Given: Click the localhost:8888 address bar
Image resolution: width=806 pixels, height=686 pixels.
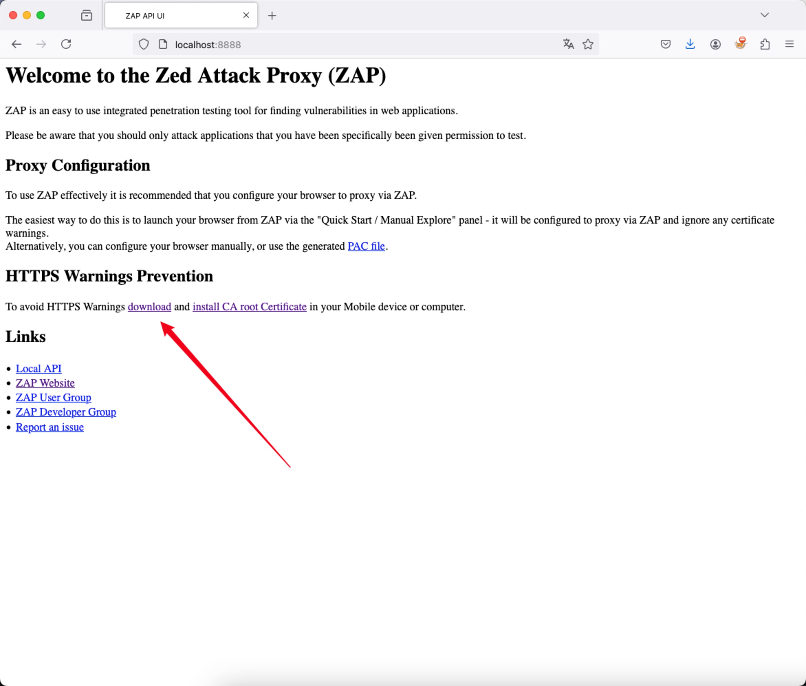Looking at the screenshot, I should point(350,45).
